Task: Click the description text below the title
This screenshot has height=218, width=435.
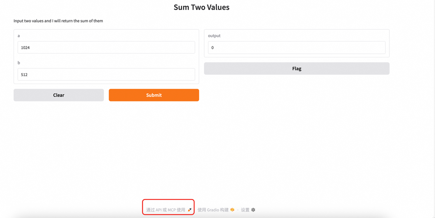Action: [x=58, y=21]
